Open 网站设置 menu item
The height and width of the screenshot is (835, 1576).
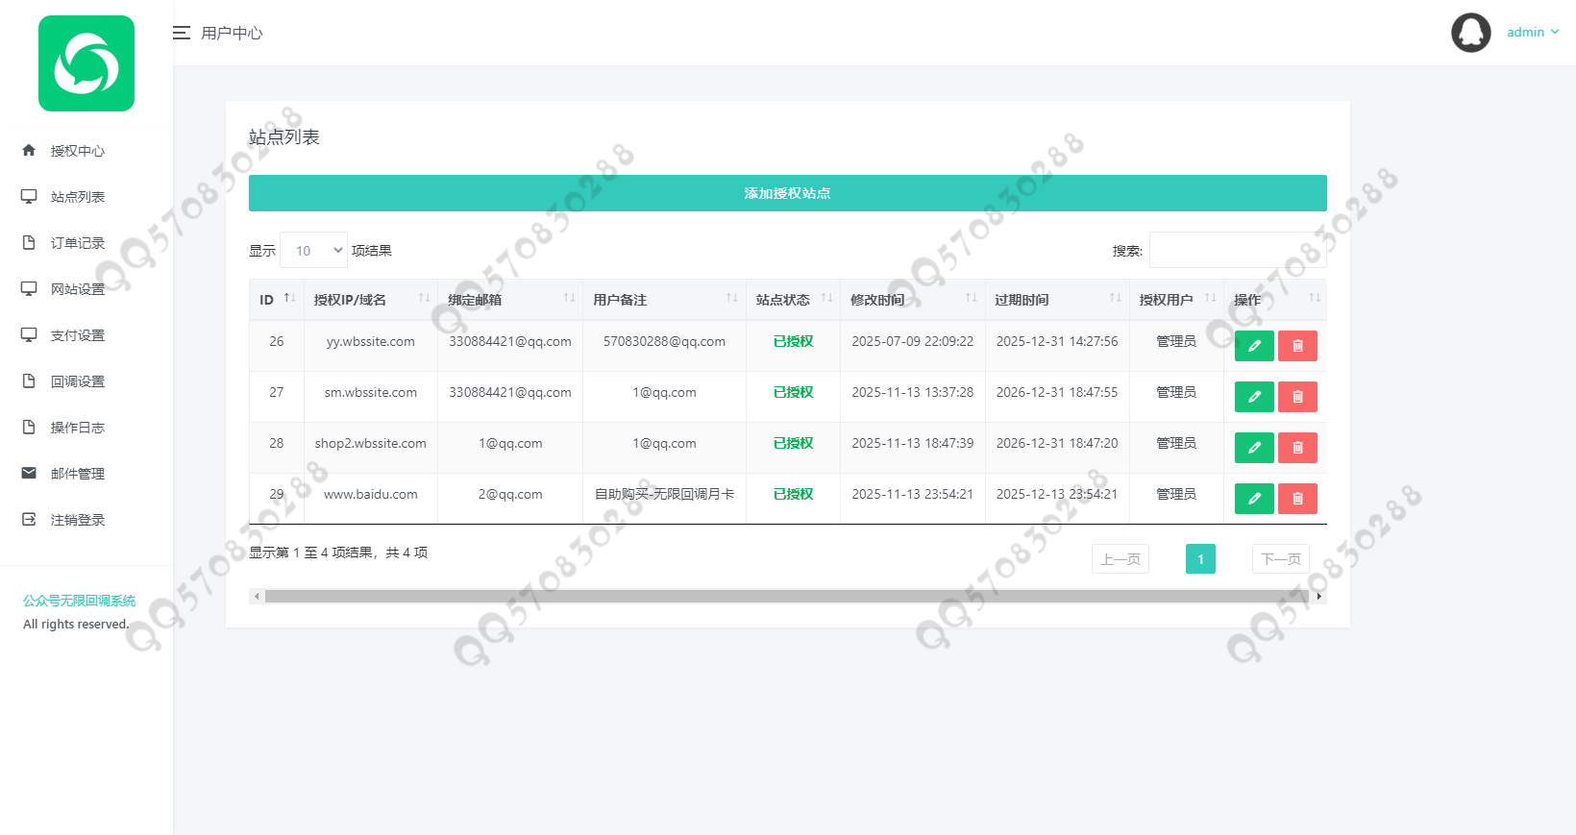78,289
